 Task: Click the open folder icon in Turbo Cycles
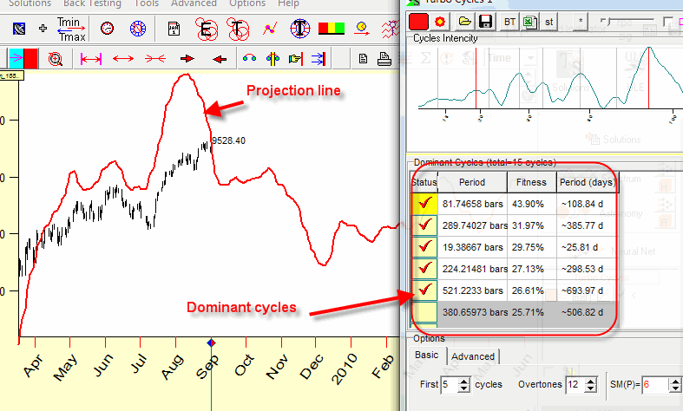pos(464,21)
